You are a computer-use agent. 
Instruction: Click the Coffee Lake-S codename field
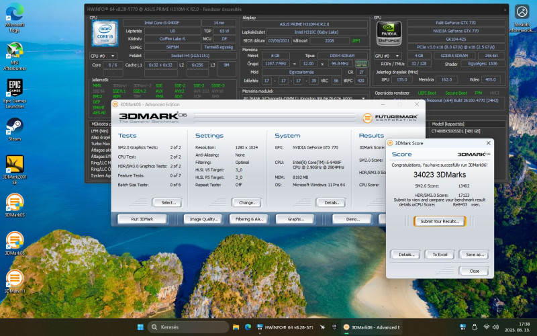point(173,39)
